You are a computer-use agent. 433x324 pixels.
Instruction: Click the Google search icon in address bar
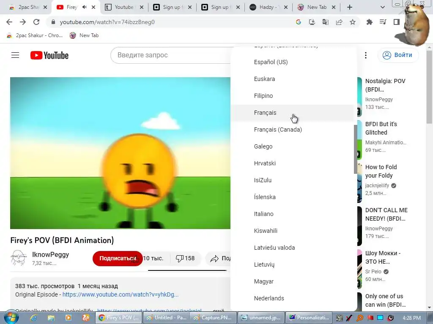(298, 22)
